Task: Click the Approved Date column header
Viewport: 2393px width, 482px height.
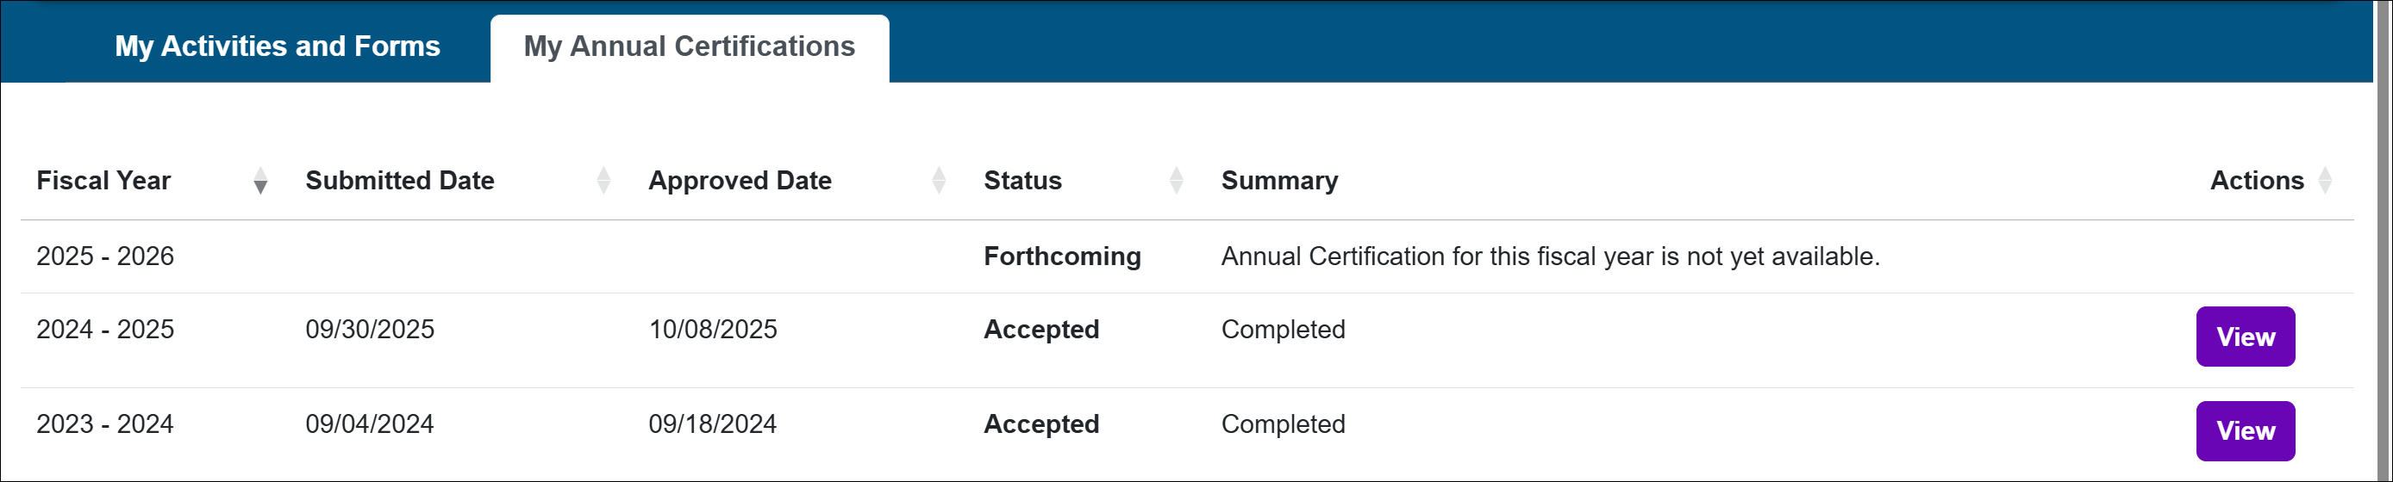Action: coord(740,180)
